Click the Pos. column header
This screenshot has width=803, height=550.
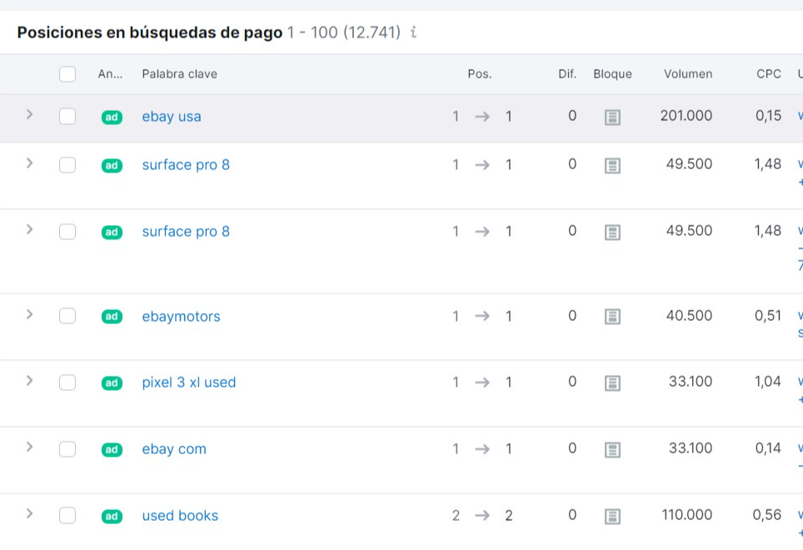coord(479,74)
